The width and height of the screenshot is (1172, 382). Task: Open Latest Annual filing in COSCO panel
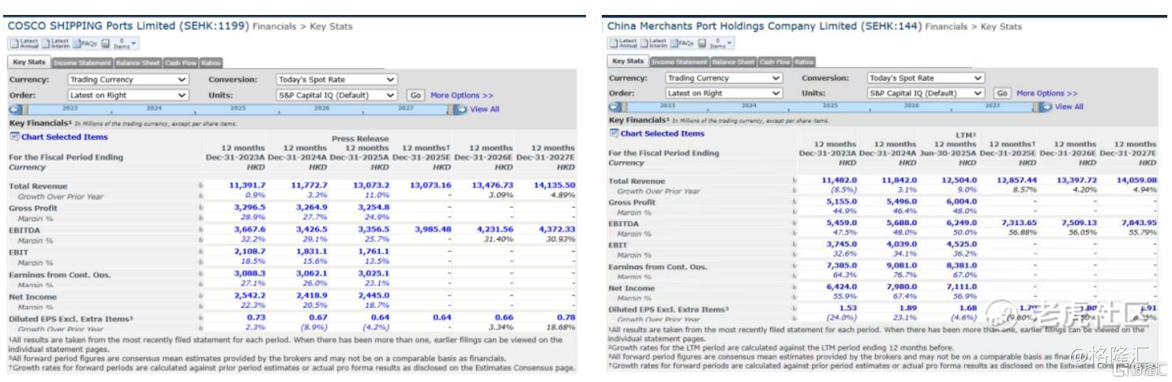(23, 44)
